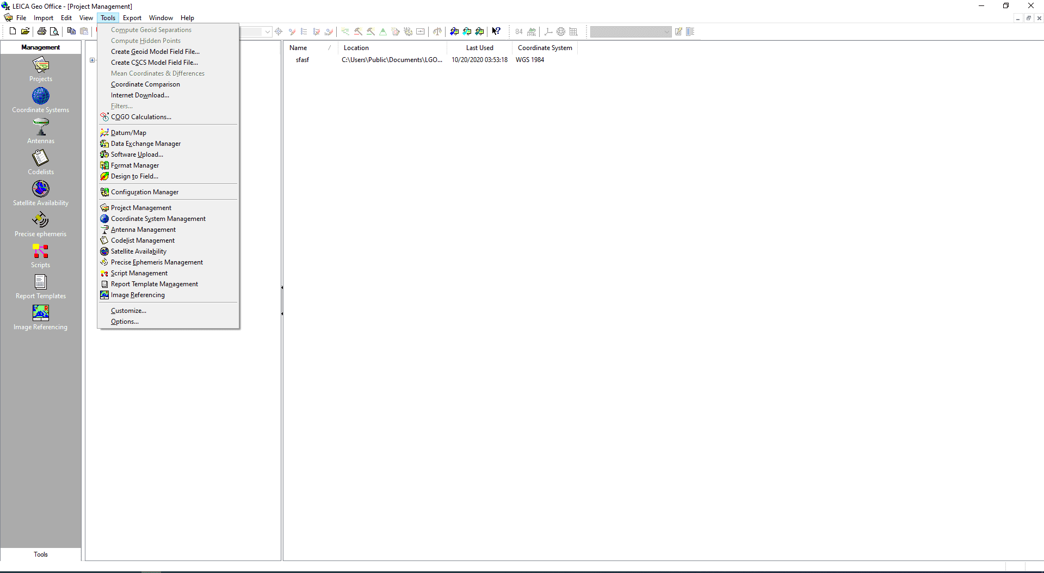This screenshot has height=573, width=1044.
Task: Sort by the Name column header
Action: pos(310,48)
